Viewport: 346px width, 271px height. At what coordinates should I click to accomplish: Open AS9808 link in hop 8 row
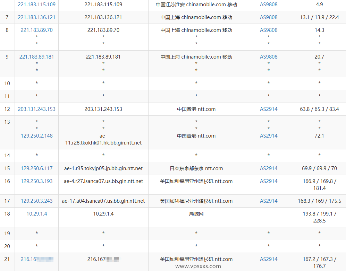(269, 30)
